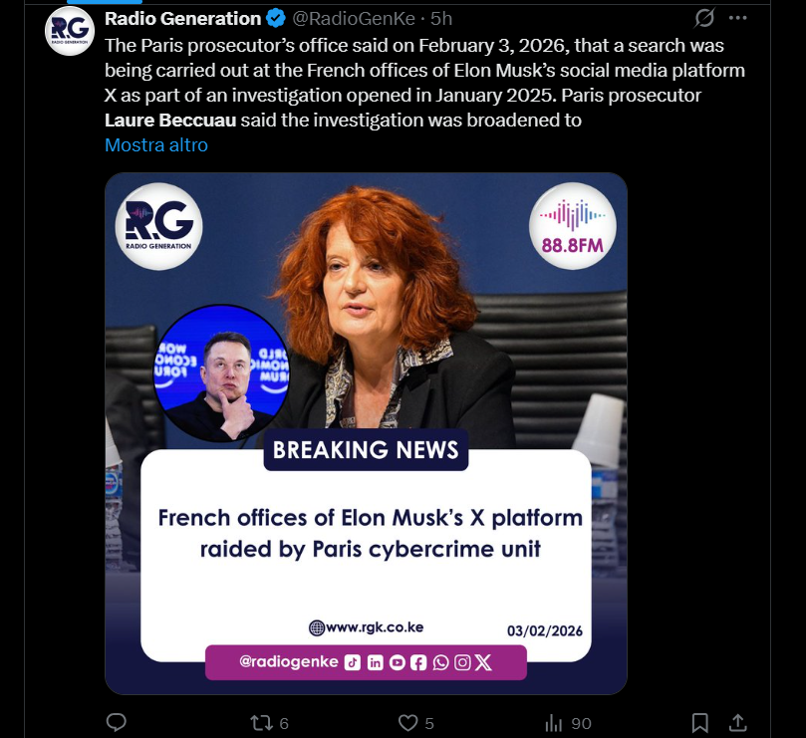
Task: Share the post via upload arrow icon
Action: pyautogui.click(x=737, y=723)
